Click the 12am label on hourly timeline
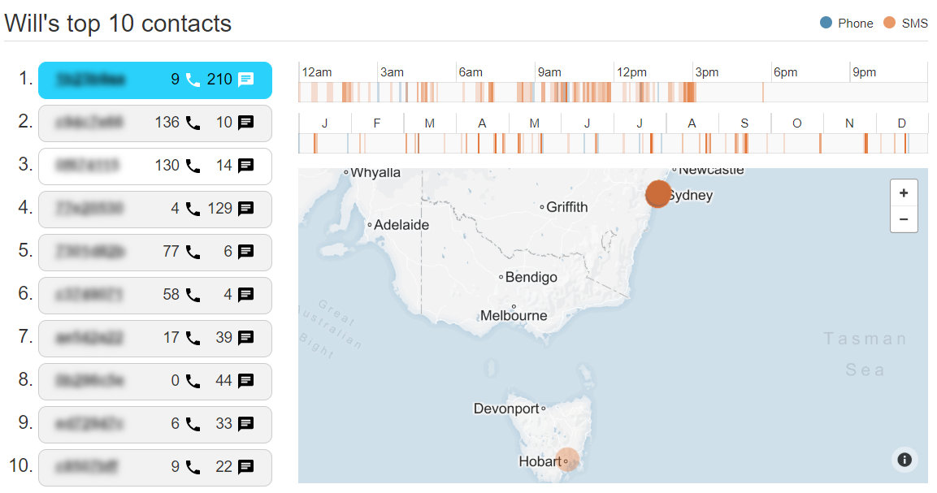The height and width of the screenshot is (493, 937). 317,72
